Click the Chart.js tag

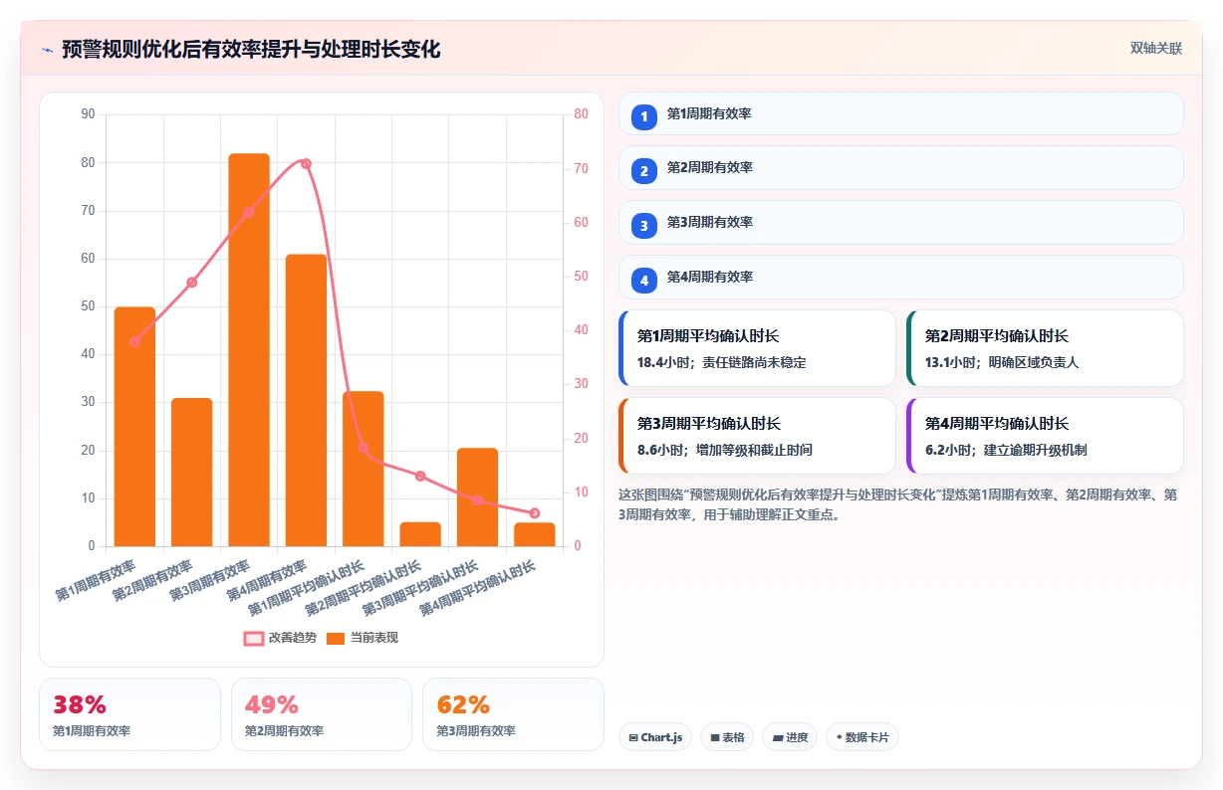click(x=655, y=737)
